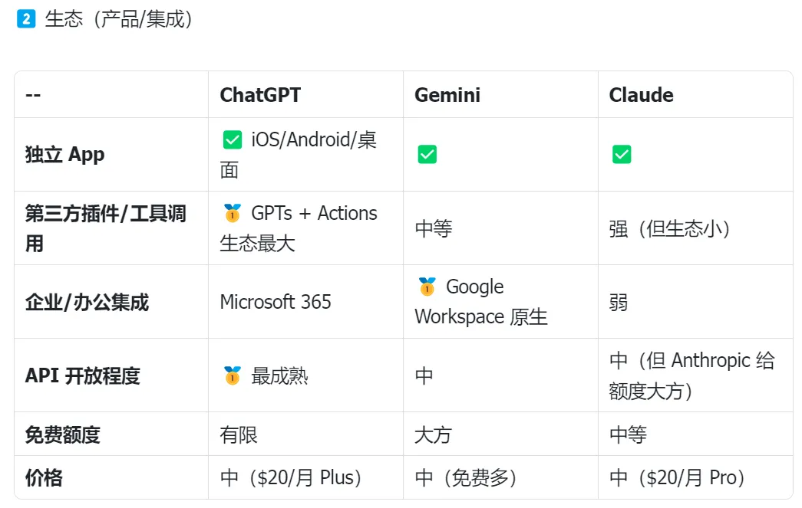Click the 独立 App row label

click(65, 154)
